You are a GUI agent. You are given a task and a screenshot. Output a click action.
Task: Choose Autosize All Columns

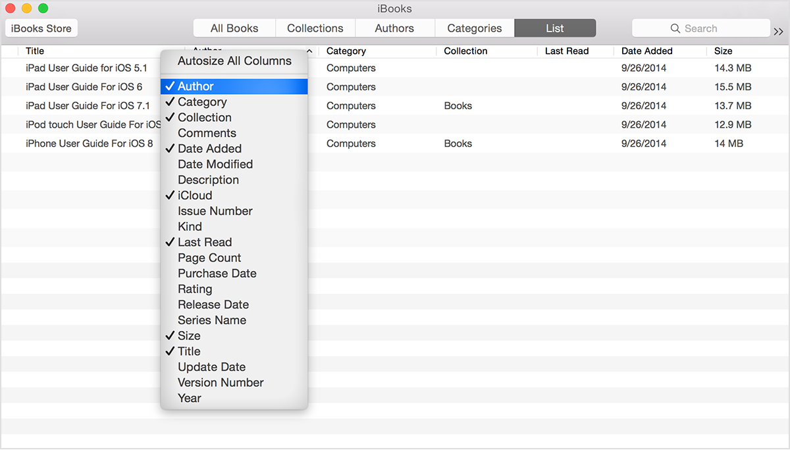coord(234,61)
